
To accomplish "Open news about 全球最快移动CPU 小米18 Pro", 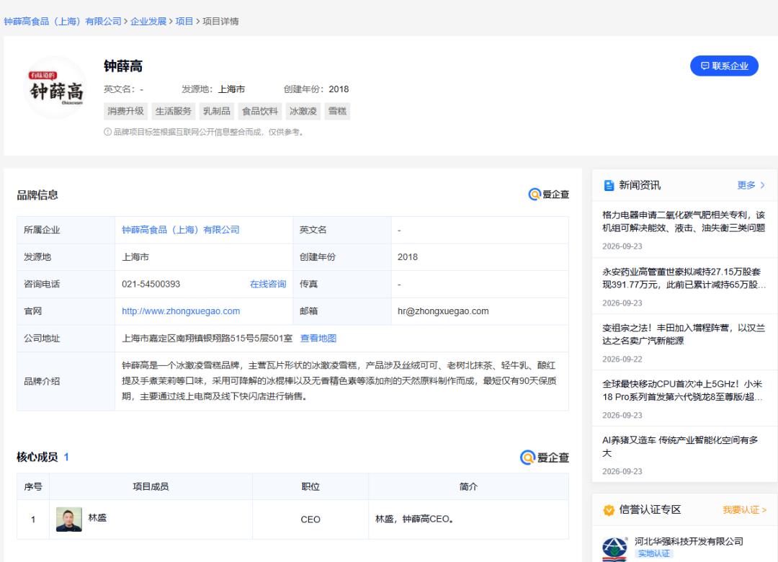I will pos(683,391).
